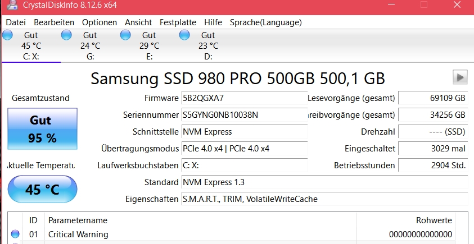Image resolution: width=474 pixels, height=244 pixels.
Task: Open the Optionen menu
Action: [x=100, y=22]
